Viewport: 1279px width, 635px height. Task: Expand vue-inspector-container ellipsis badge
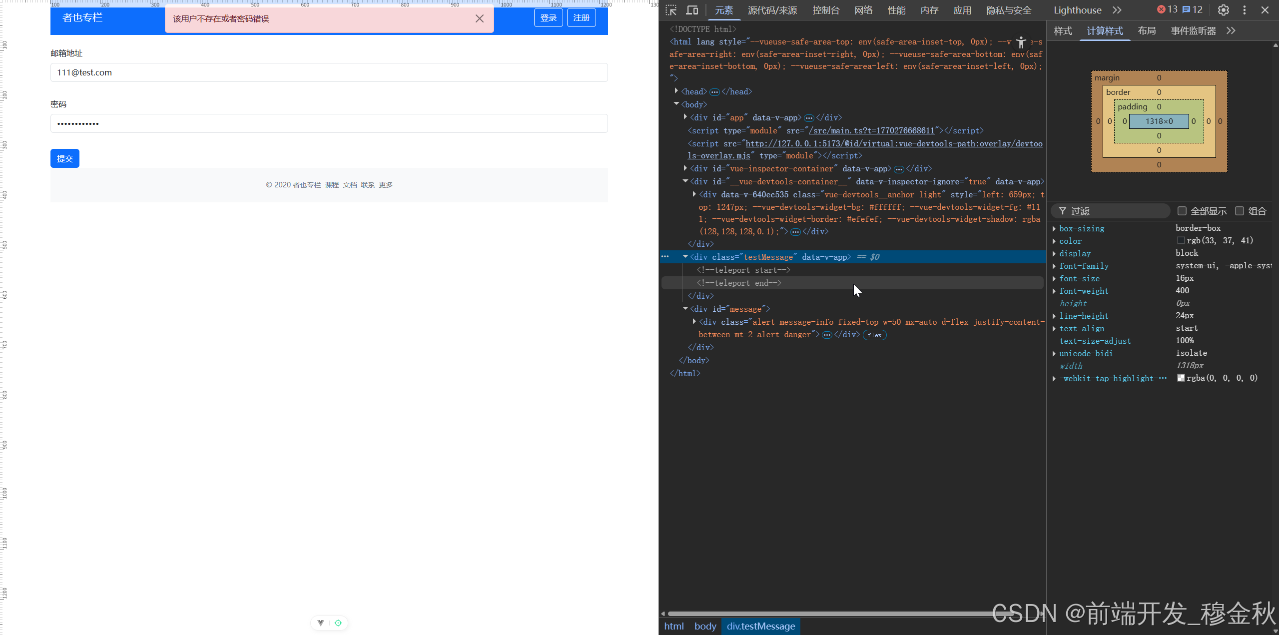click(x=899, y=169)
